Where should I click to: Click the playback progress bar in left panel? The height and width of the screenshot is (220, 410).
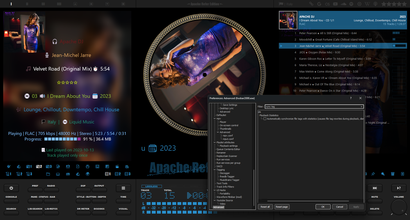[x=62, y=139]
